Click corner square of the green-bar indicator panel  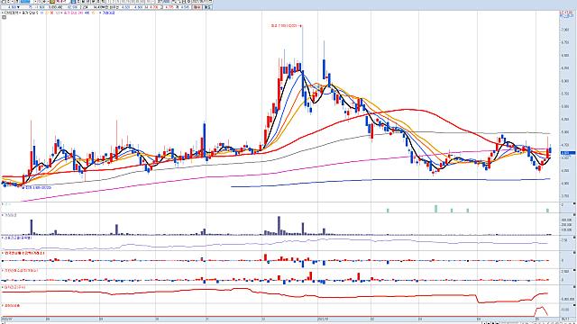574,204
